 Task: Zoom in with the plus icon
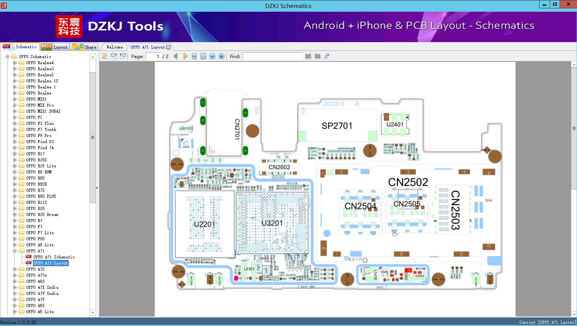(222, 56)
